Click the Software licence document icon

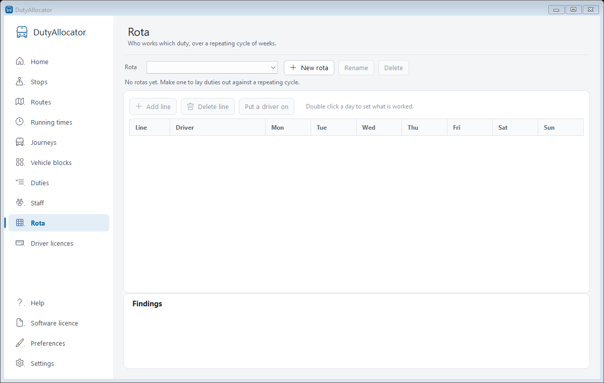click(20, 322)
